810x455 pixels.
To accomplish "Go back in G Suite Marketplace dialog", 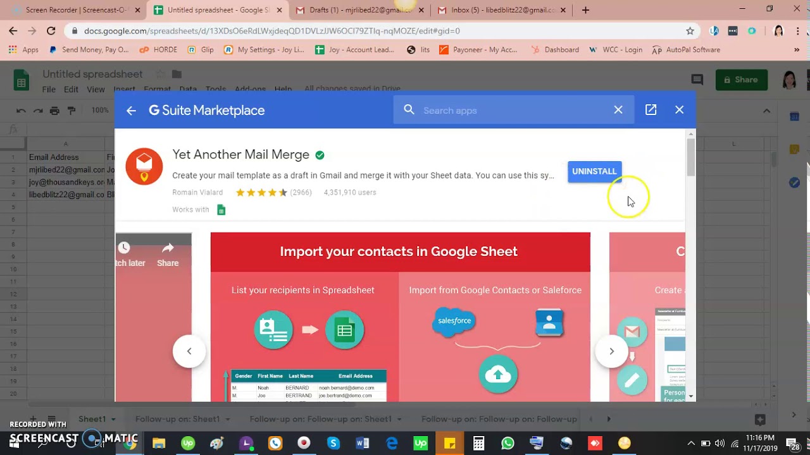I will click(131, 111).
